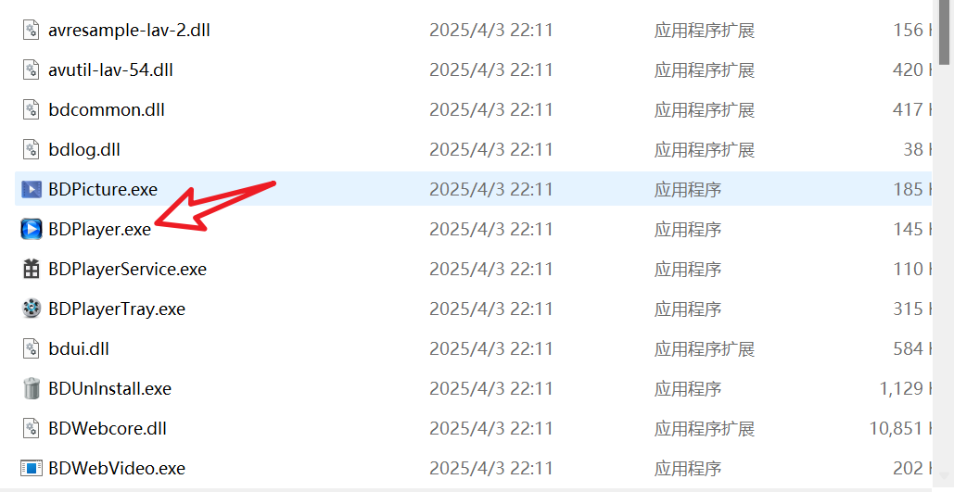
Task: Click the BDWebVideo.exe window icon
Action: pyautogui.click(x=31, y=468)
